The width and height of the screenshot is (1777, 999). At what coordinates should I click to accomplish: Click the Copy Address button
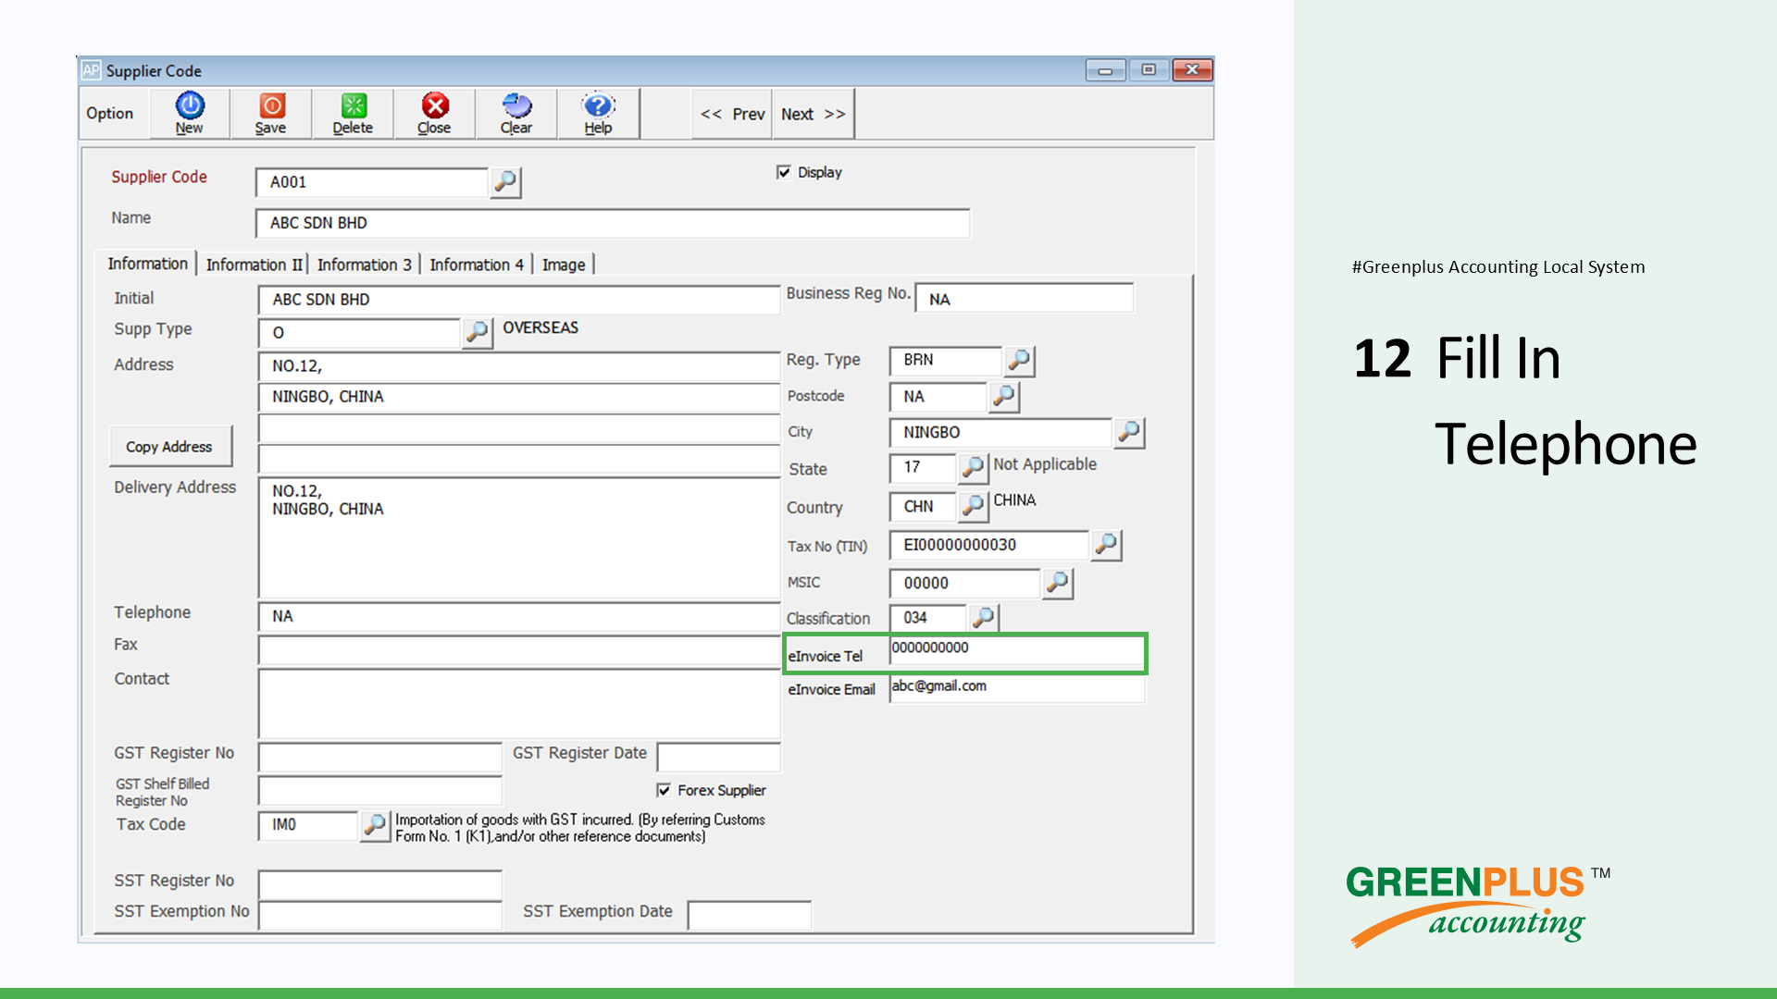tap(169, 447)
